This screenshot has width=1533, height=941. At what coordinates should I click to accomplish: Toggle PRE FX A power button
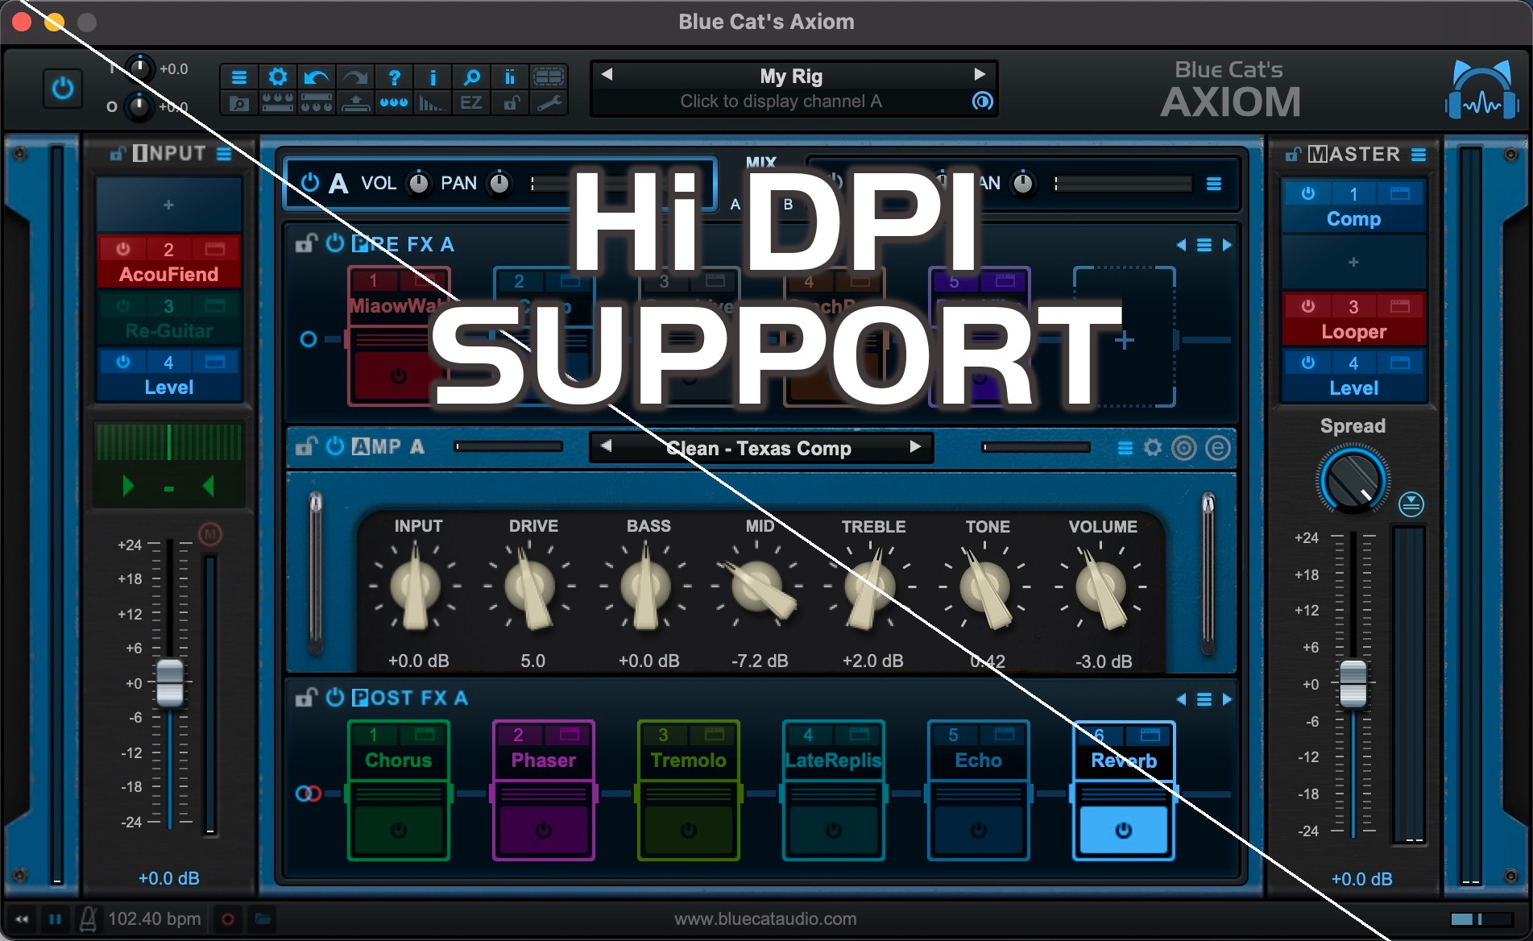point(335,243)
